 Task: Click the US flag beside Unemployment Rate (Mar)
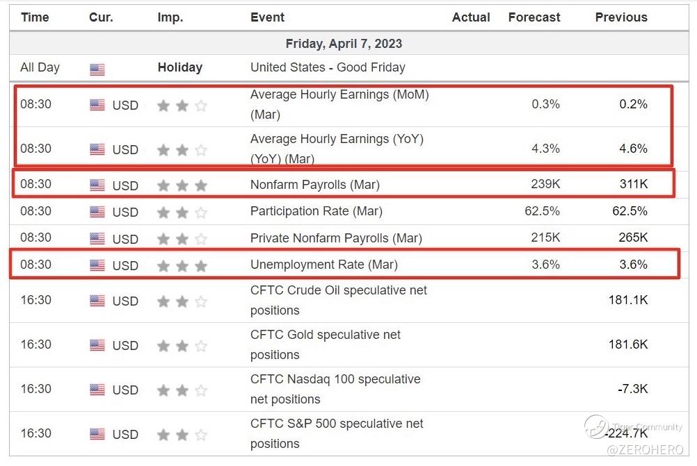coord(97,265)
